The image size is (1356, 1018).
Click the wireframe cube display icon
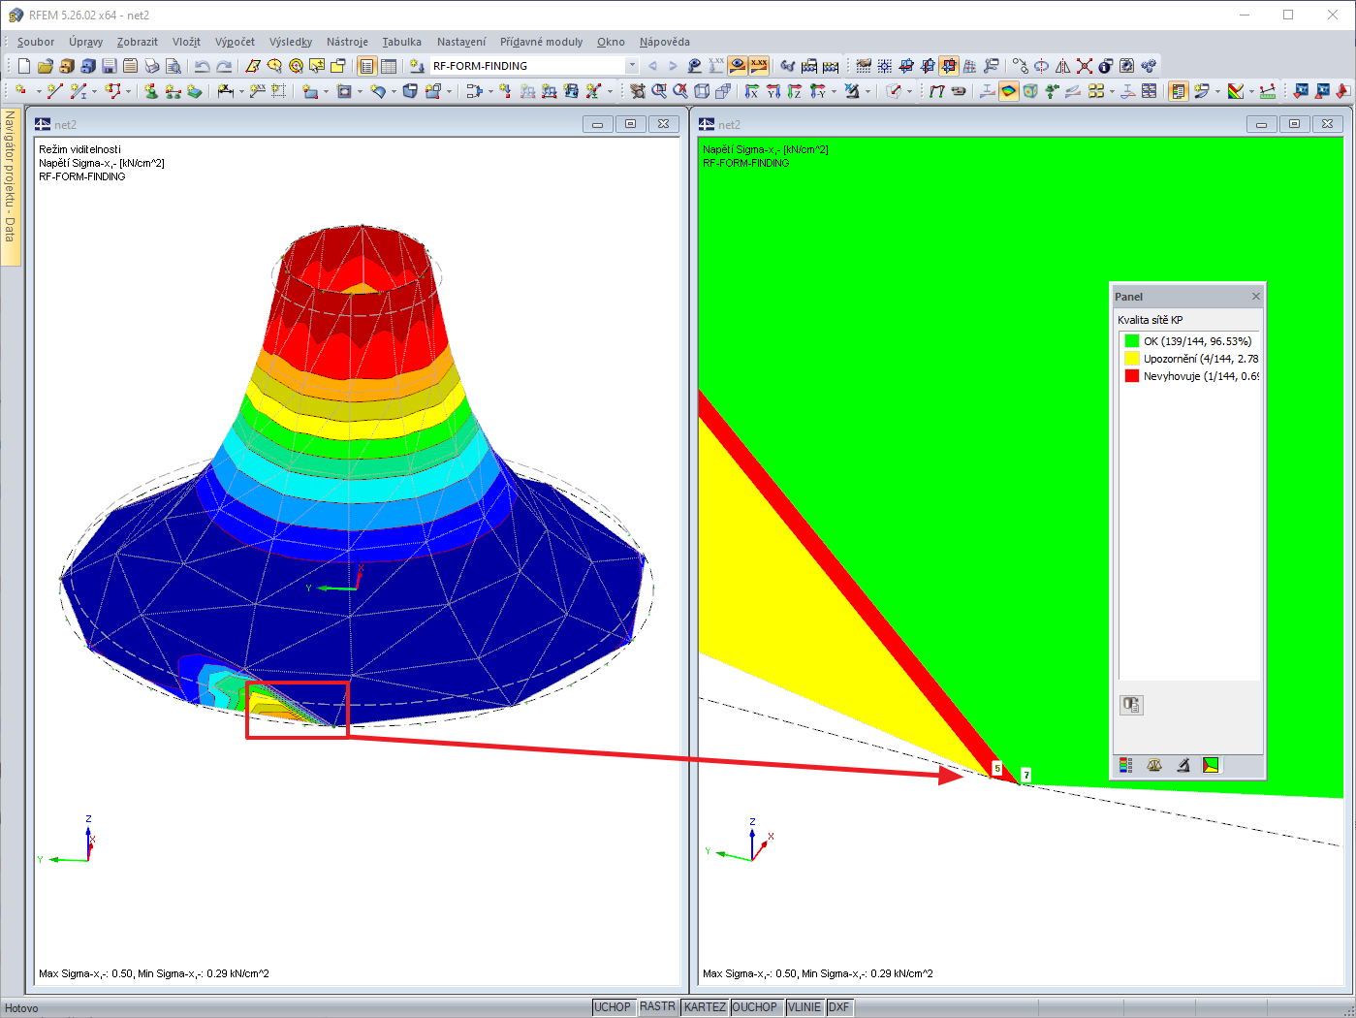(702, 91)
